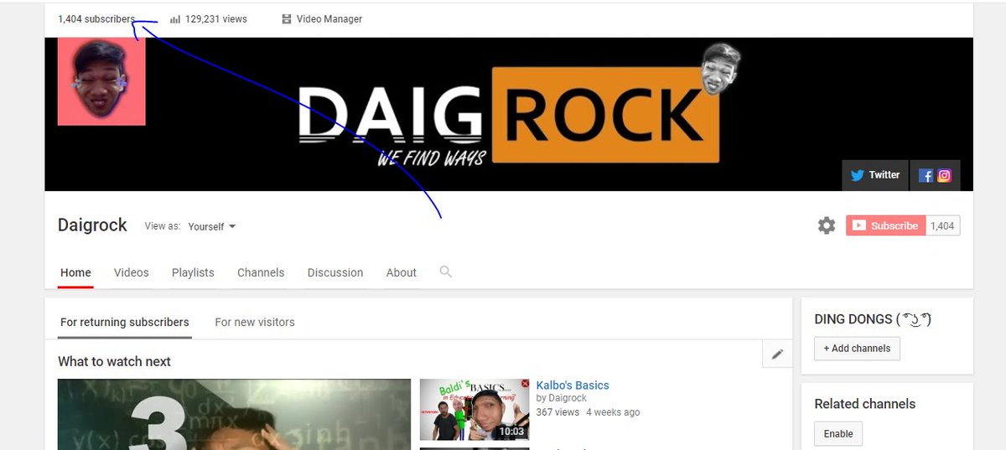Click the channel avatar picture

tap(101, 81)
